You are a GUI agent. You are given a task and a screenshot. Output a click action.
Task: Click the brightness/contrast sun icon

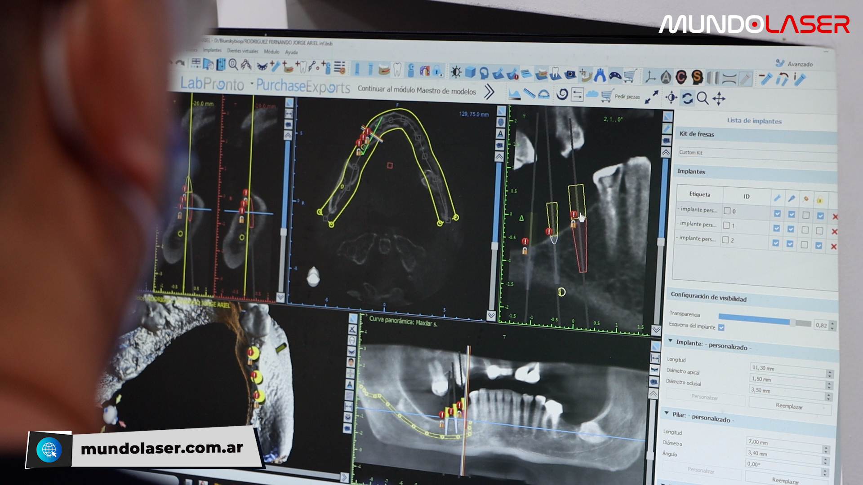(x=456, y=72)
